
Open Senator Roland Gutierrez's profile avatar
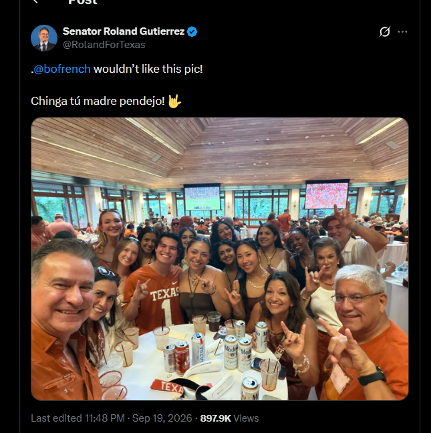(x=44, y=38)
